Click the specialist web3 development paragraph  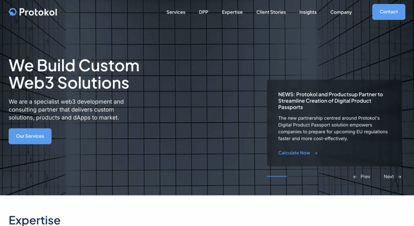click(66, 110)
